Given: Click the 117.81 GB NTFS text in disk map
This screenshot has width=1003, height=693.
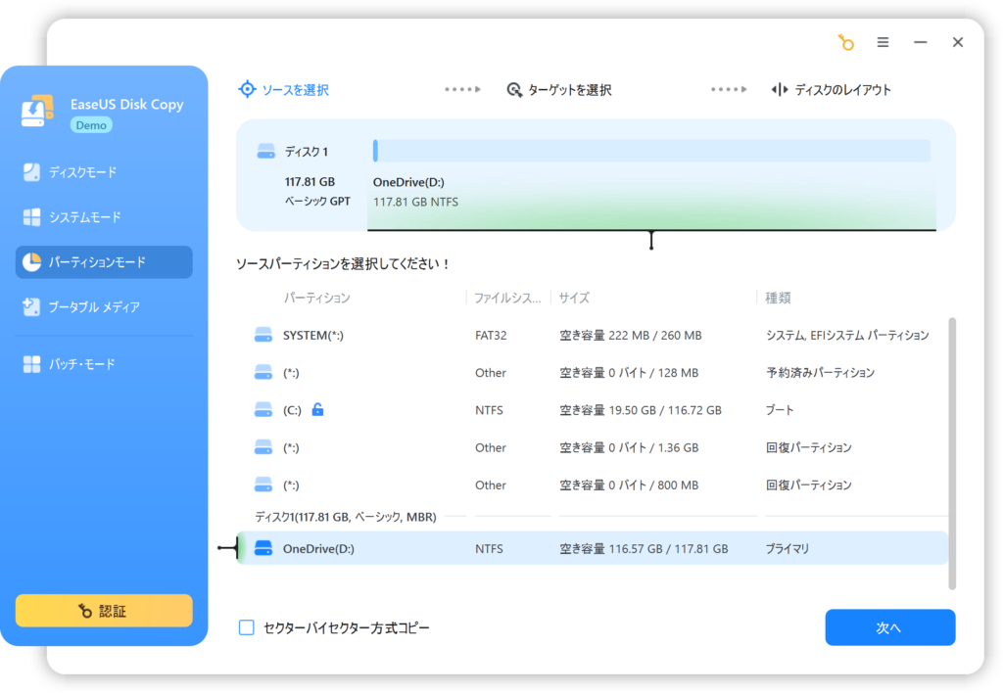Looking at the screenshot, I should 415,202.
